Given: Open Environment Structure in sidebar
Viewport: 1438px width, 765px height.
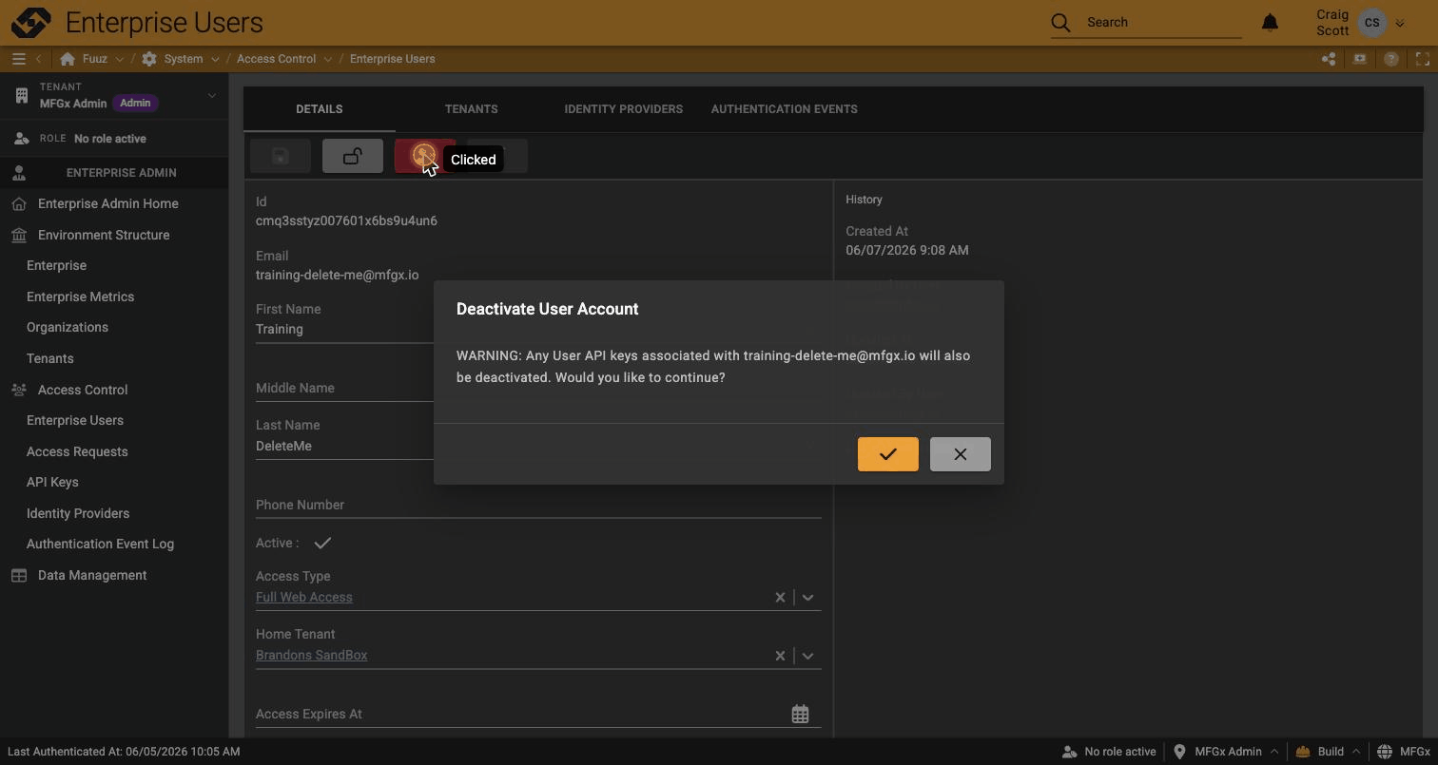Looking at the screenshot, I should pyautogui.click(x=104, y=235).
